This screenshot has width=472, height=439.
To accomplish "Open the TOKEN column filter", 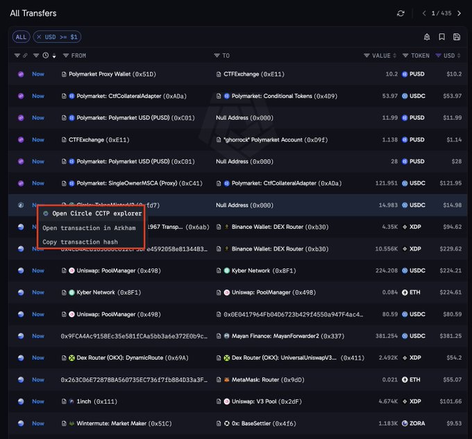I will coord(405,55).
